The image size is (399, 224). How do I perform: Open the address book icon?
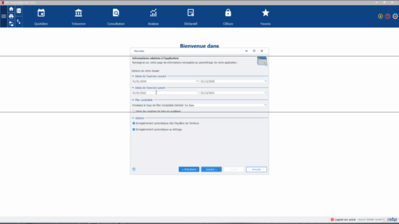[x=19, y=11]
